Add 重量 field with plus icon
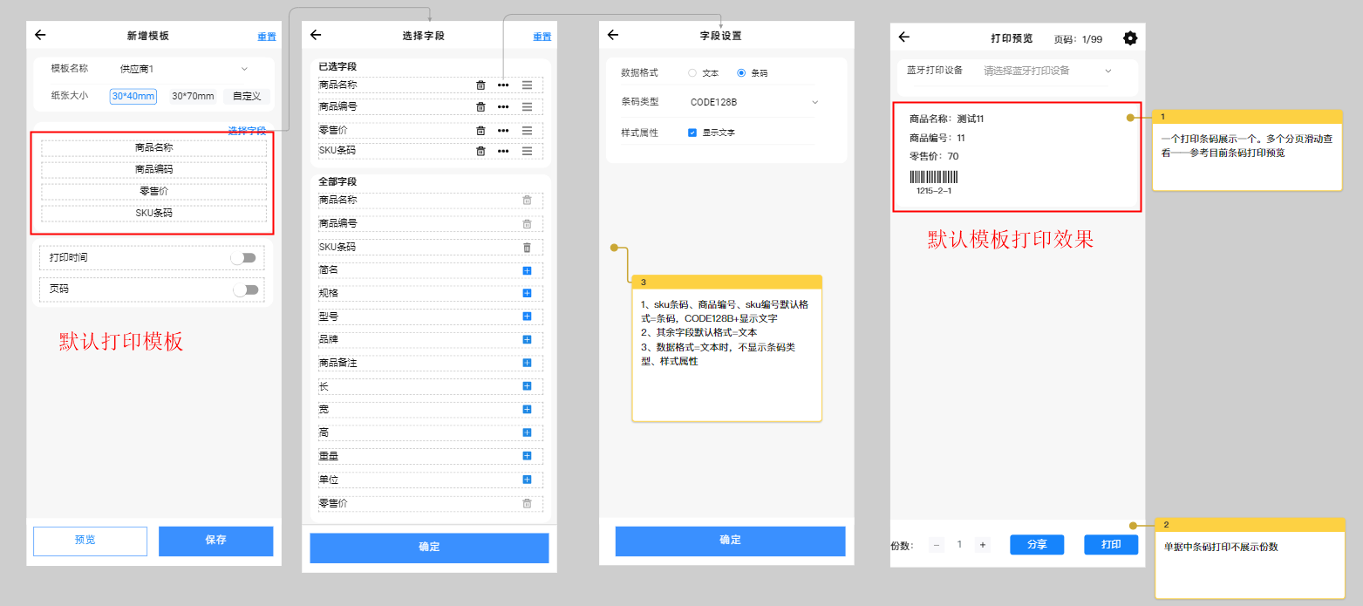The height and width of the screenshot is (606, 1363). click(x=527, y=455)
